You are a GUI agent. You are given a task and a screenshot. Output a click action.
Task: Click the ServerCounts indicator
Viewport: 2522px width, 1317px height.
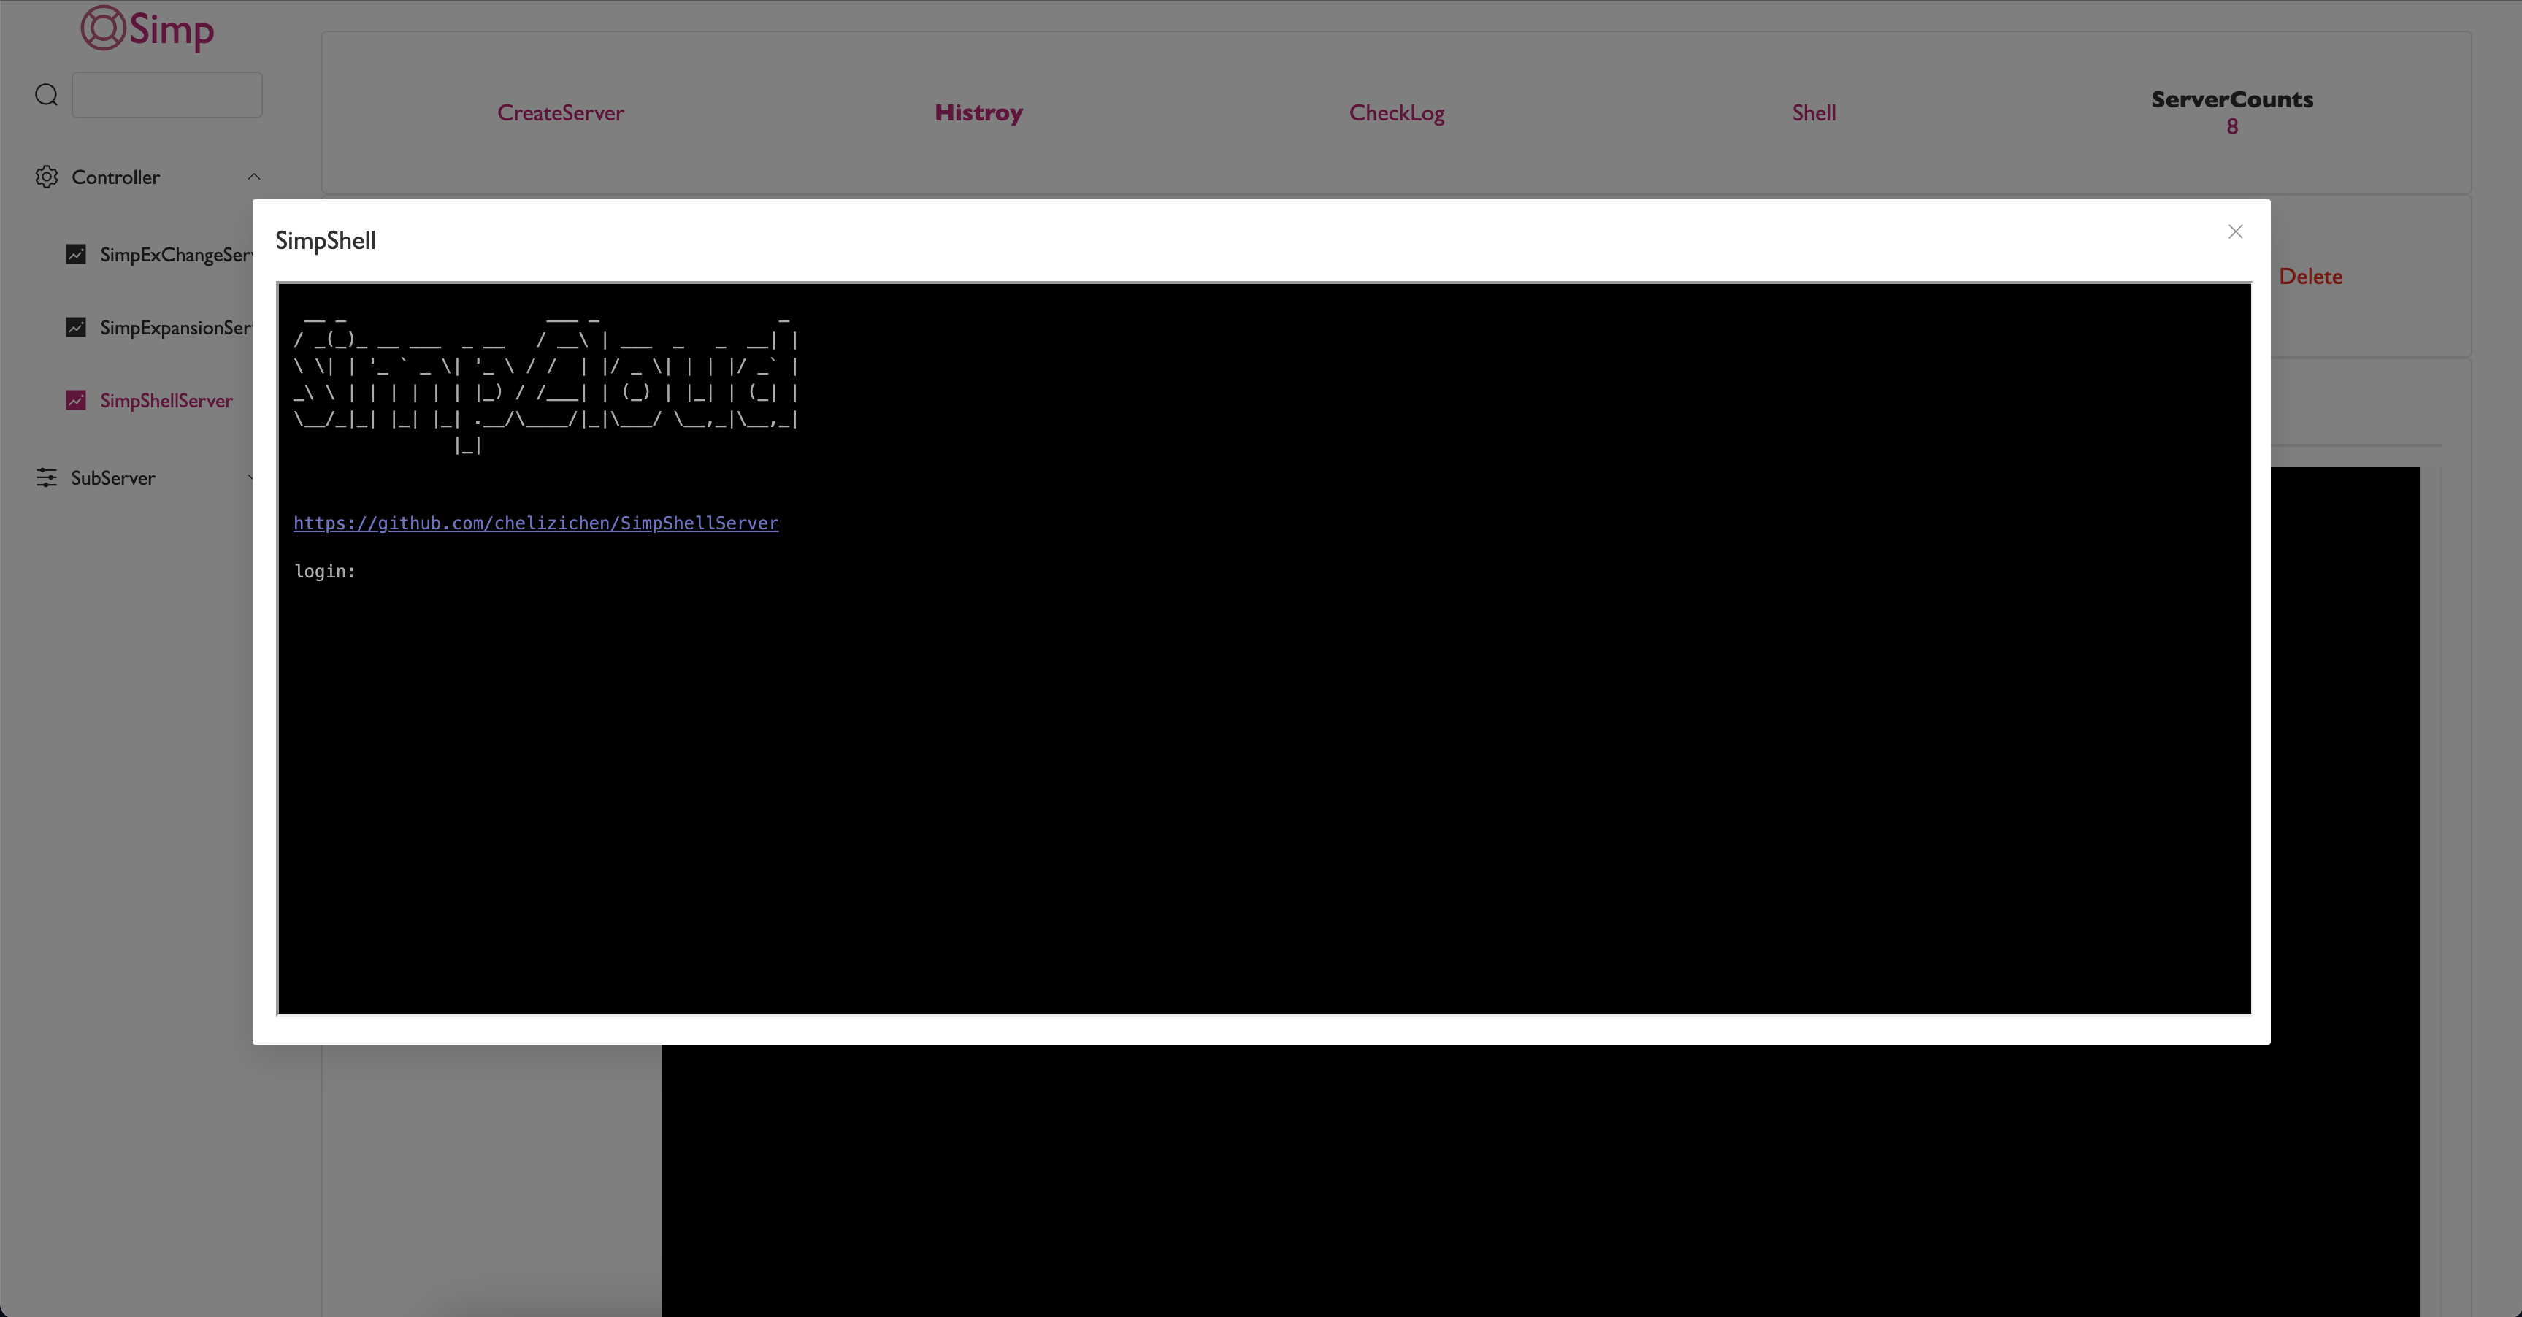coord(2231,112)
